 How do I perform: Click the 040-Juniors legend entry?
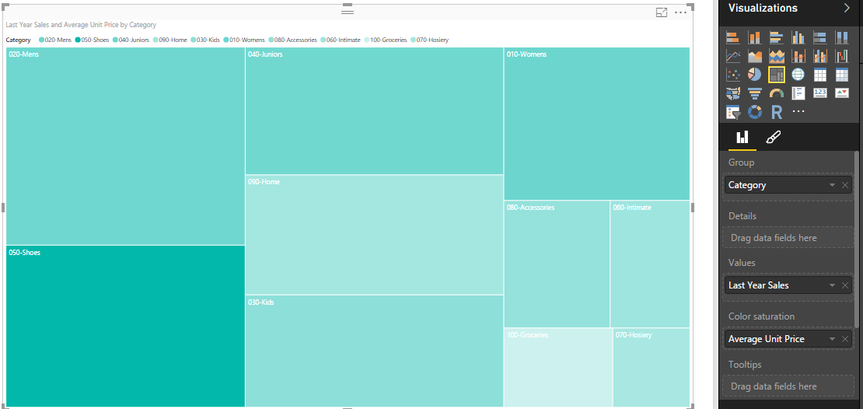point(131,40)
